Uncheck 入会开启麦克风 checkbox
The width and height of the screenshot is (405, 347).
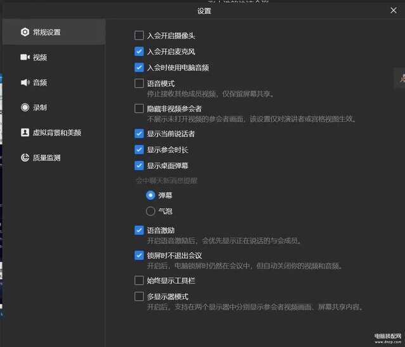[x=139, y=51]
